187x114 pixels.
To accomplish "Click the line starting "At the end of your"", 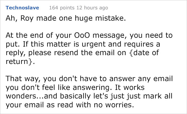I will (x=89, y=36).
